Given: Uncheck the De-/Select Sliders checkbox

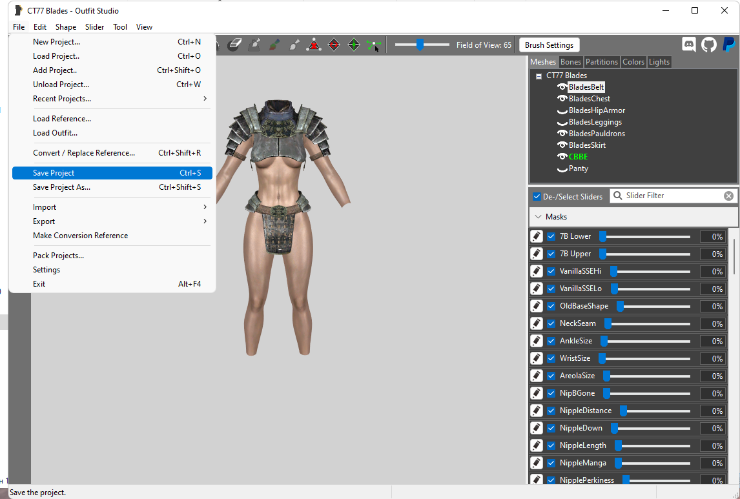Looking at the screenshot, I should pyautogui.click(x=537, y=196).
